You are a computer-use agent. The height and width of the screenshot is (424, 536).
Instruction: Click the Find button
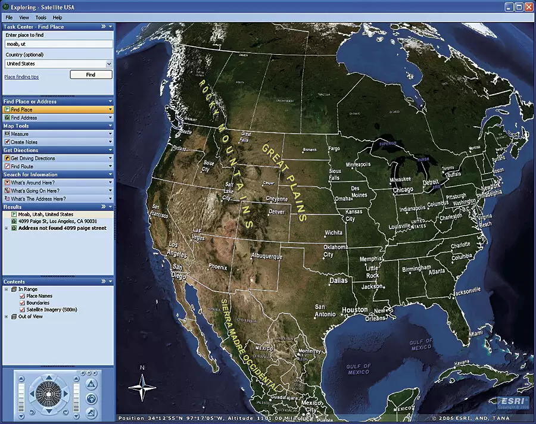point(91,74)
